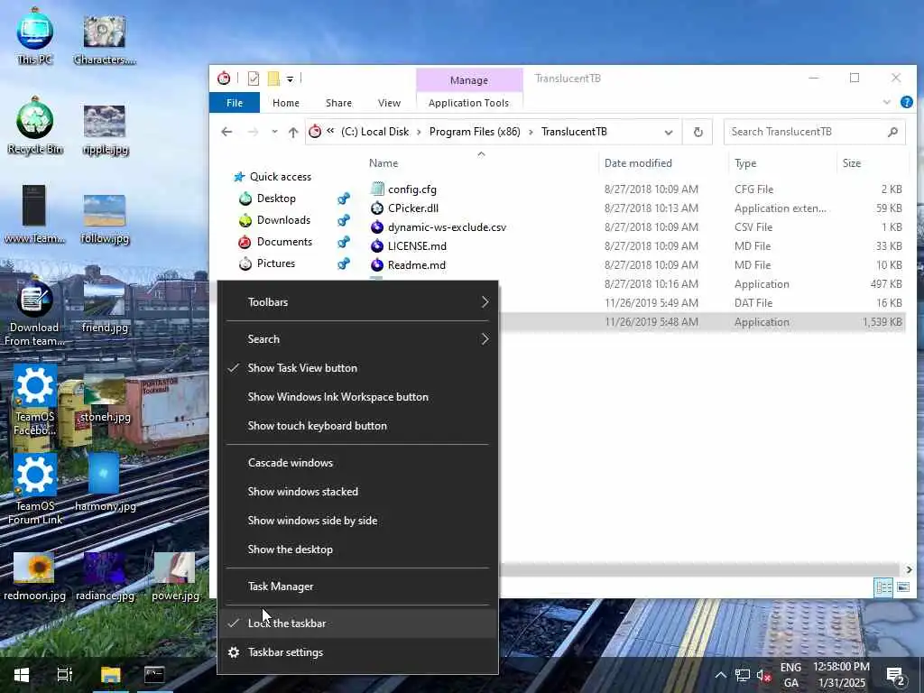The image size is (924, 693).
Task: Select CPicker.dll file
Action: 413,208
